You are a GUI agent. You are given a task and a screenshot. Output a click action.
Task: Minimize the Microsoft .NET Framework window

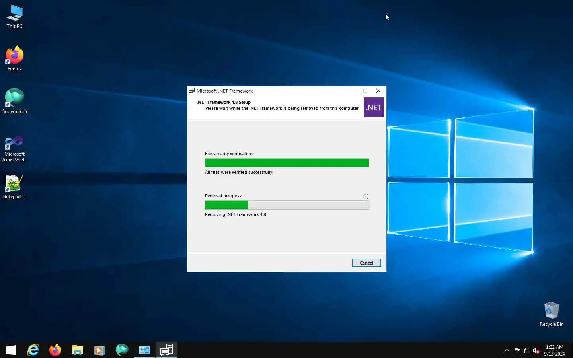pos(352,91)
